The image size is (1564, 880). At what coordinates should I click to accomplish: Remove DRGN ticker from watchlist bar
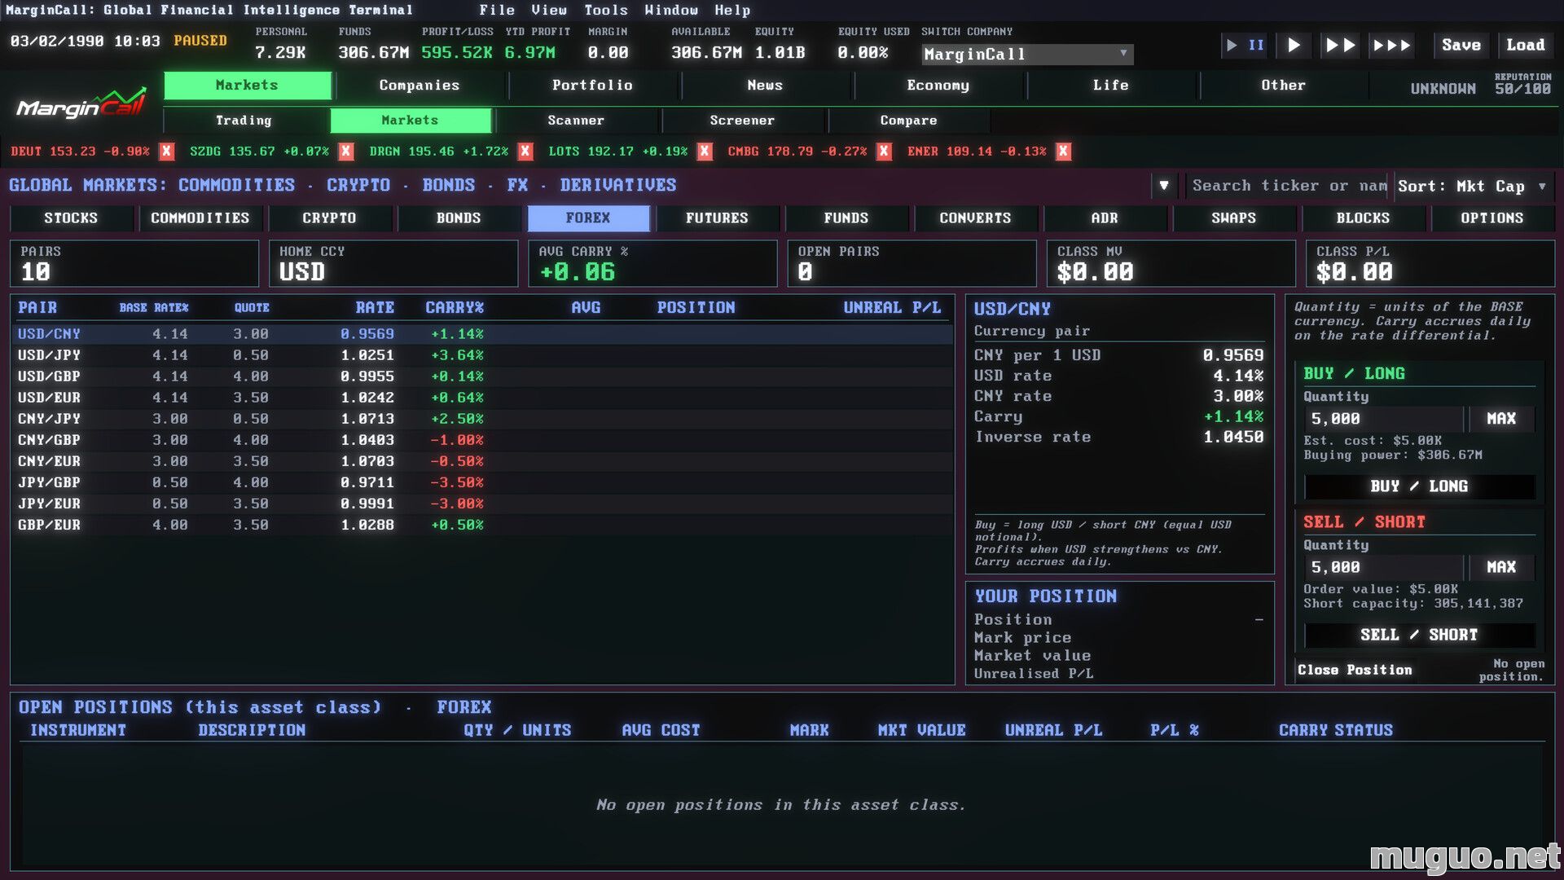point(525,152)
